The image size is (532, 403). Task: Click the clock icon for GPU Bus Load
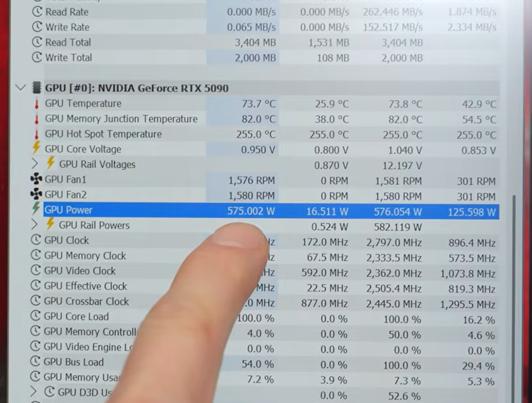click(x=35, y=361)
